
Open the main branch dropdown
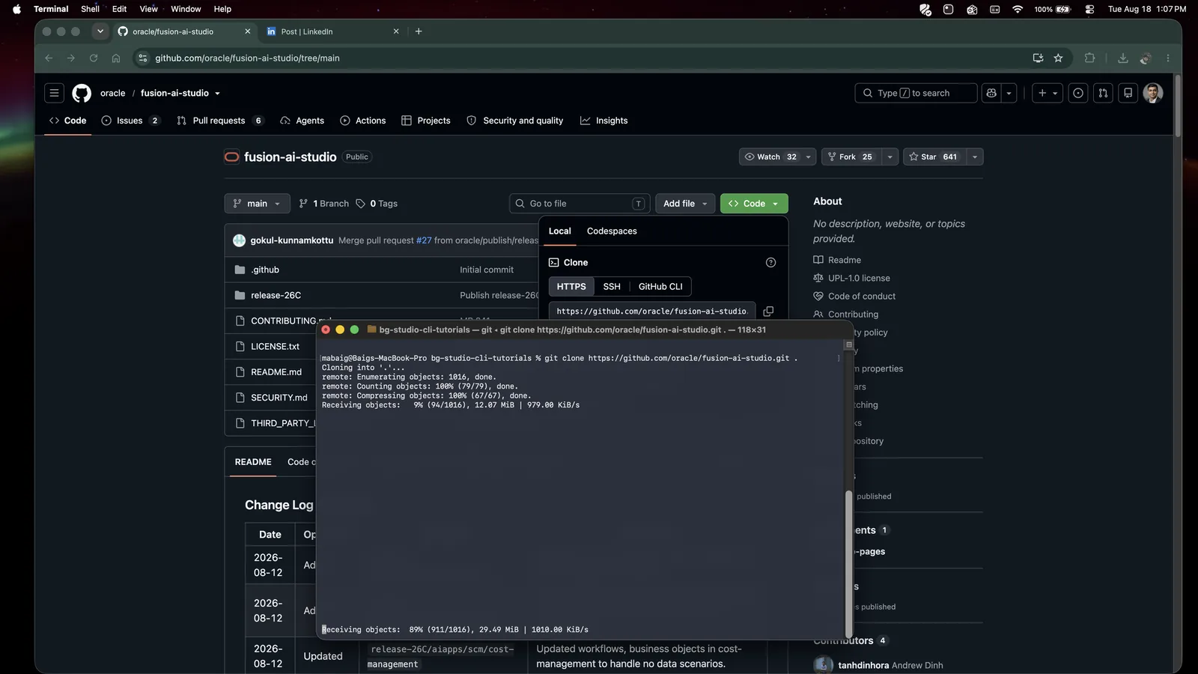(x=257, y=204)
